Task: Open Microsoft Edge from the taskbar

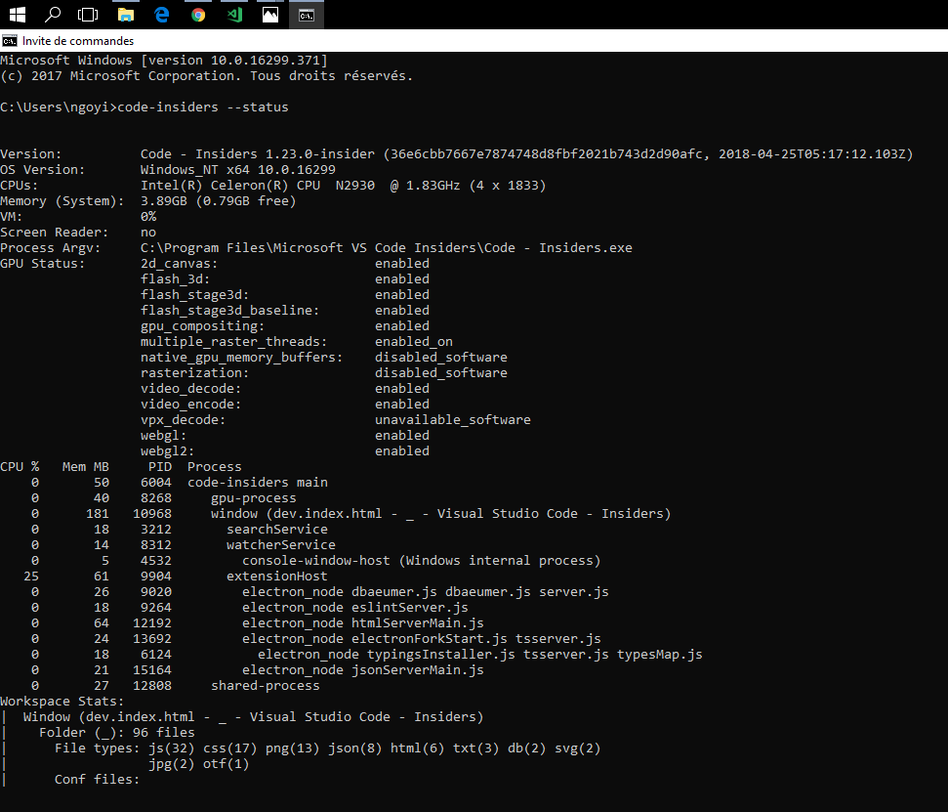Action: pos(163,15)
